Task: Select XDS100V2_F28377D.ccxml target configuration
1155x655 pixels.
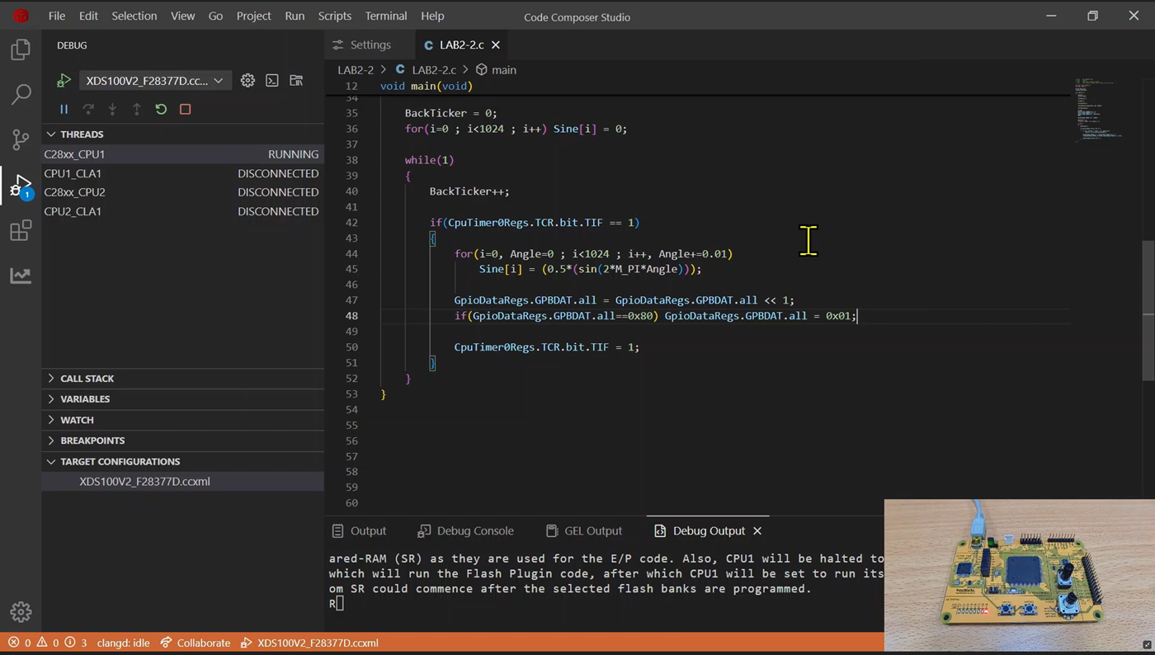Action: tap(144, 482)
